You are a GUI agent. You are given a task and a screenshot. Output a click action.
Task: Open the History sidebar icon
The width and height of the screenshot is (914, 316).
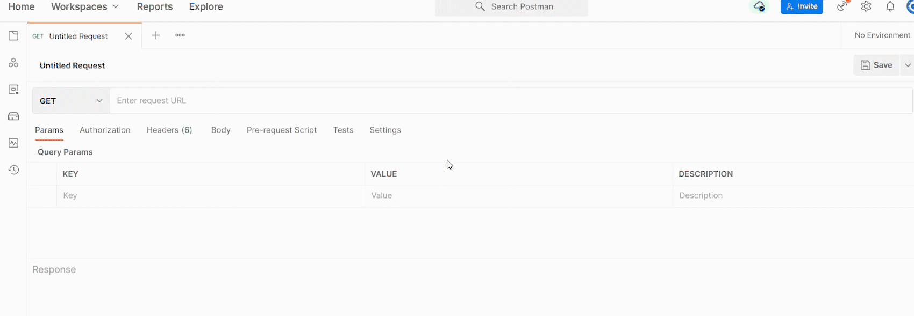pyautogui.click(x=13, y=170)
